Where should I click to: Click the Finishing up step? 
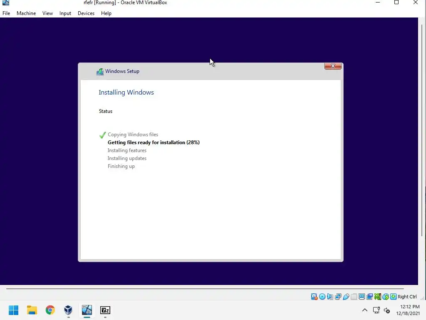click(121, 166)
